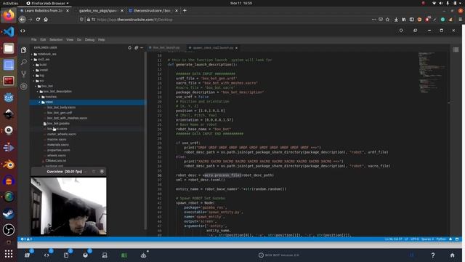This screenshot has height=262, width=465.
Task: Bookmark this page with the star icon
Action: click(x=387, y=20)
